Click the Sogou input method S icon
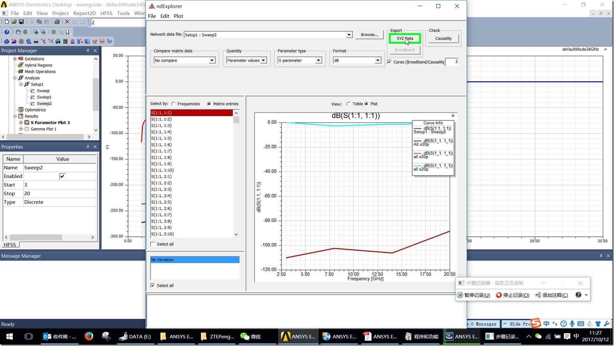 click(536, 323)
